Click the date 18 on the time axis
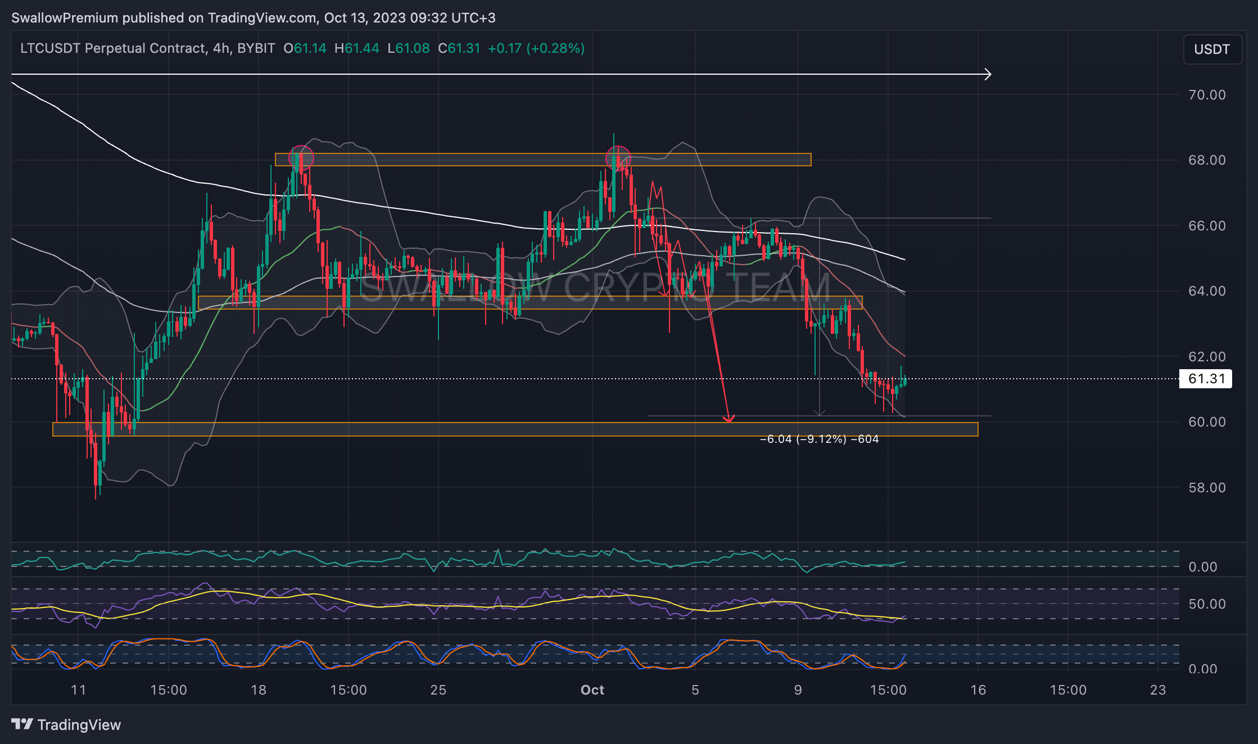1258x744 pixels. coord(259,690)
